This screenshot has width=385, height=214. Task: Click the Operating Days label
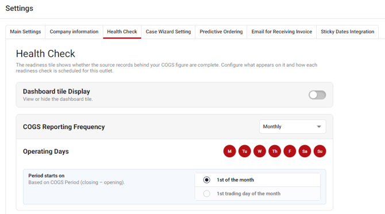point(46,151)
